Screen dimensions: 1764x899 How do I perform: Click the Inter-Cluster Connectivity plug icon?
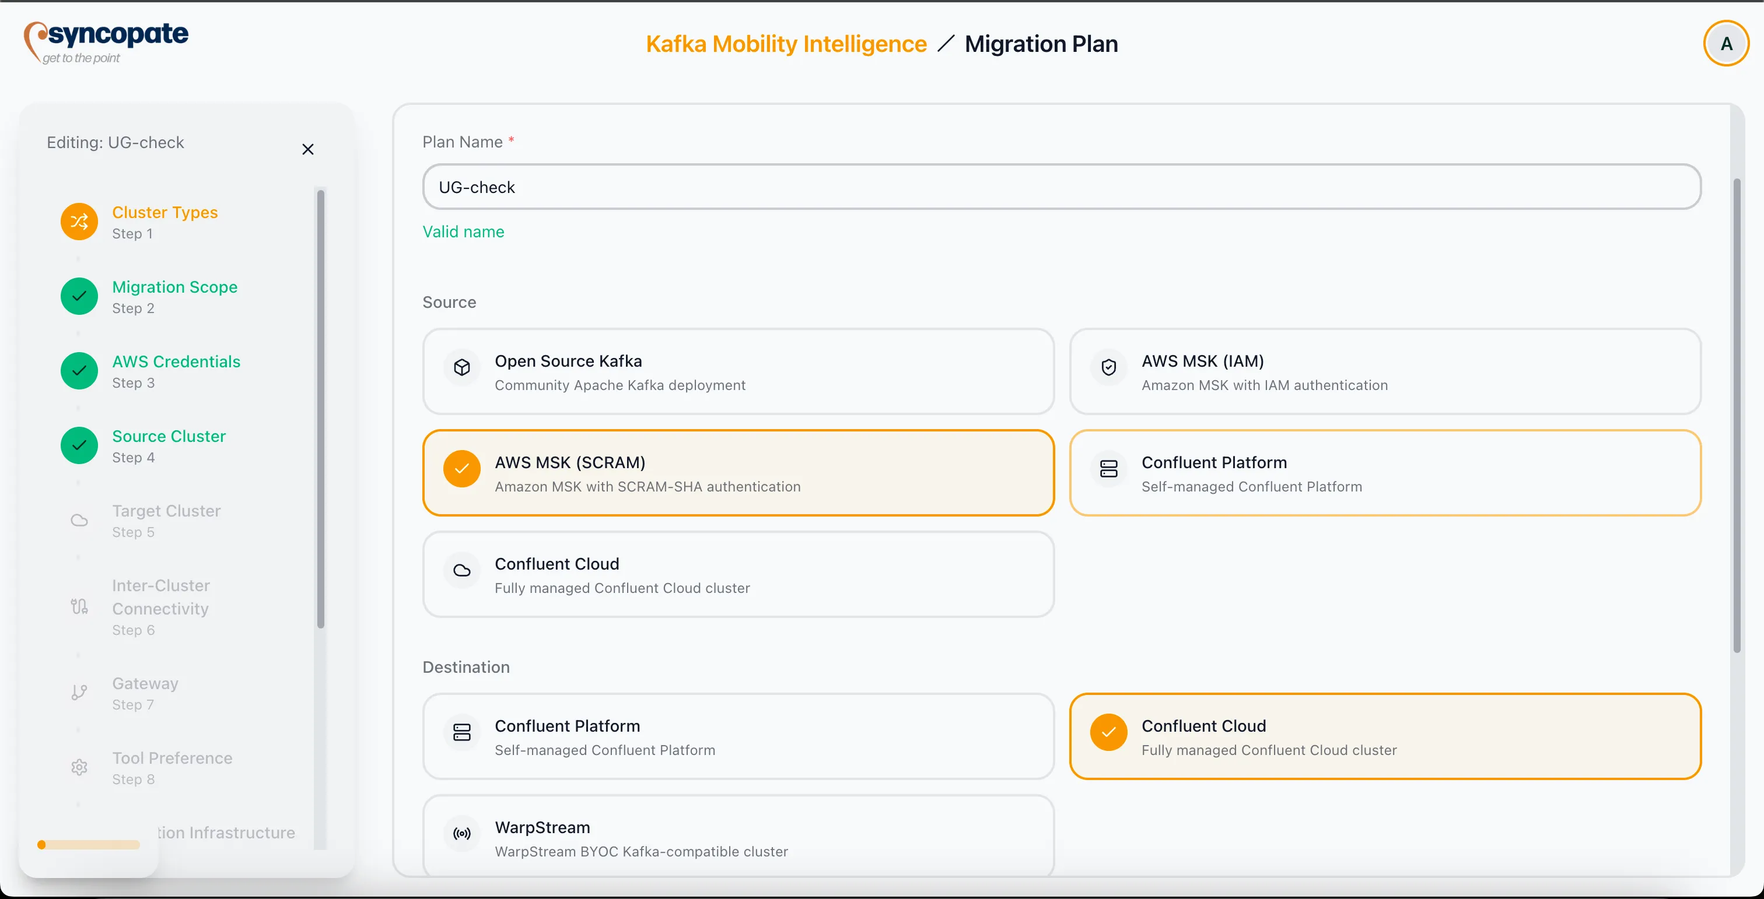point(79,607)
